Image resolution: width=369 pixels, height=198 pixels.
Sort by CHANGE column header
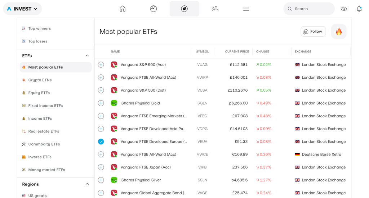(x=263, y=52)
